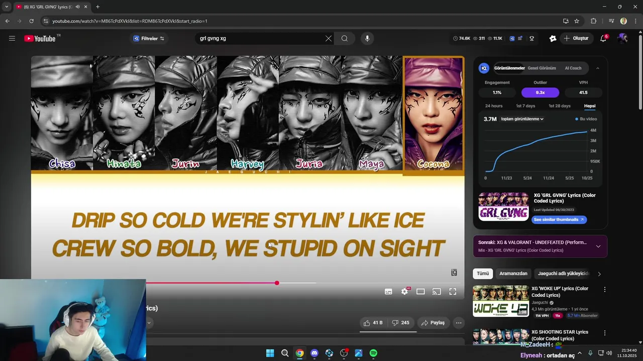Open Discord from taskbar
643x361 pixels.
(x=314, y=353)
